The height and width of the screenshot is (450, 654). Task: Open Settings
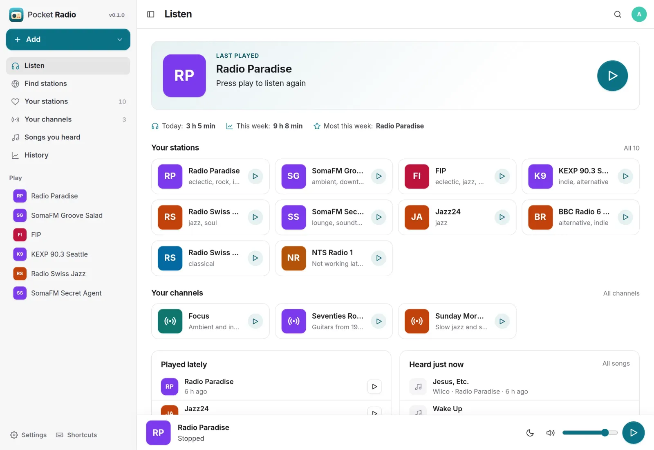(29, 435)
